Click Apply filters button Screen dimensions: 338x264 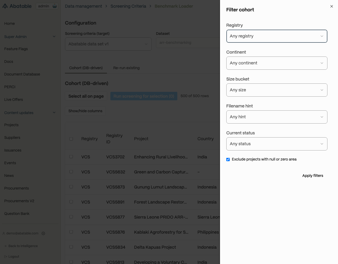point(313,176)
